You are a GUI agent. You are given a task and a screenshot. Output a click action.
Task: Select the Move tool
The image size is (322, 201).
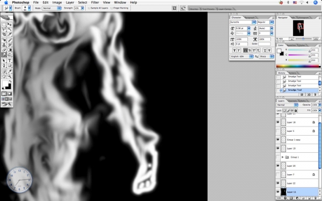pyautogui.click(x=10, y=24)
